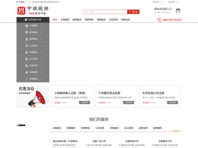Click 立即抢购 for 外资有限公司注册

(x=172, y=103)
